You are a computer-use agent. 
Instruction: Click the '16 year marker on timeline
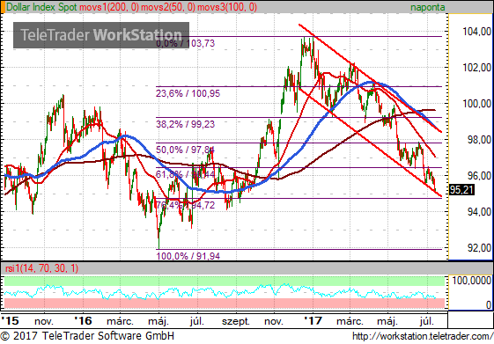click(x=83, y=321)
